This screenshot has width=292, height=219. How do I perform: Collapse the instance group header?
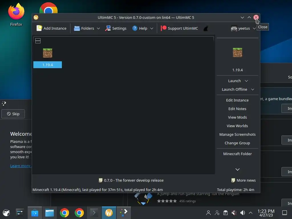coord(38,40)
